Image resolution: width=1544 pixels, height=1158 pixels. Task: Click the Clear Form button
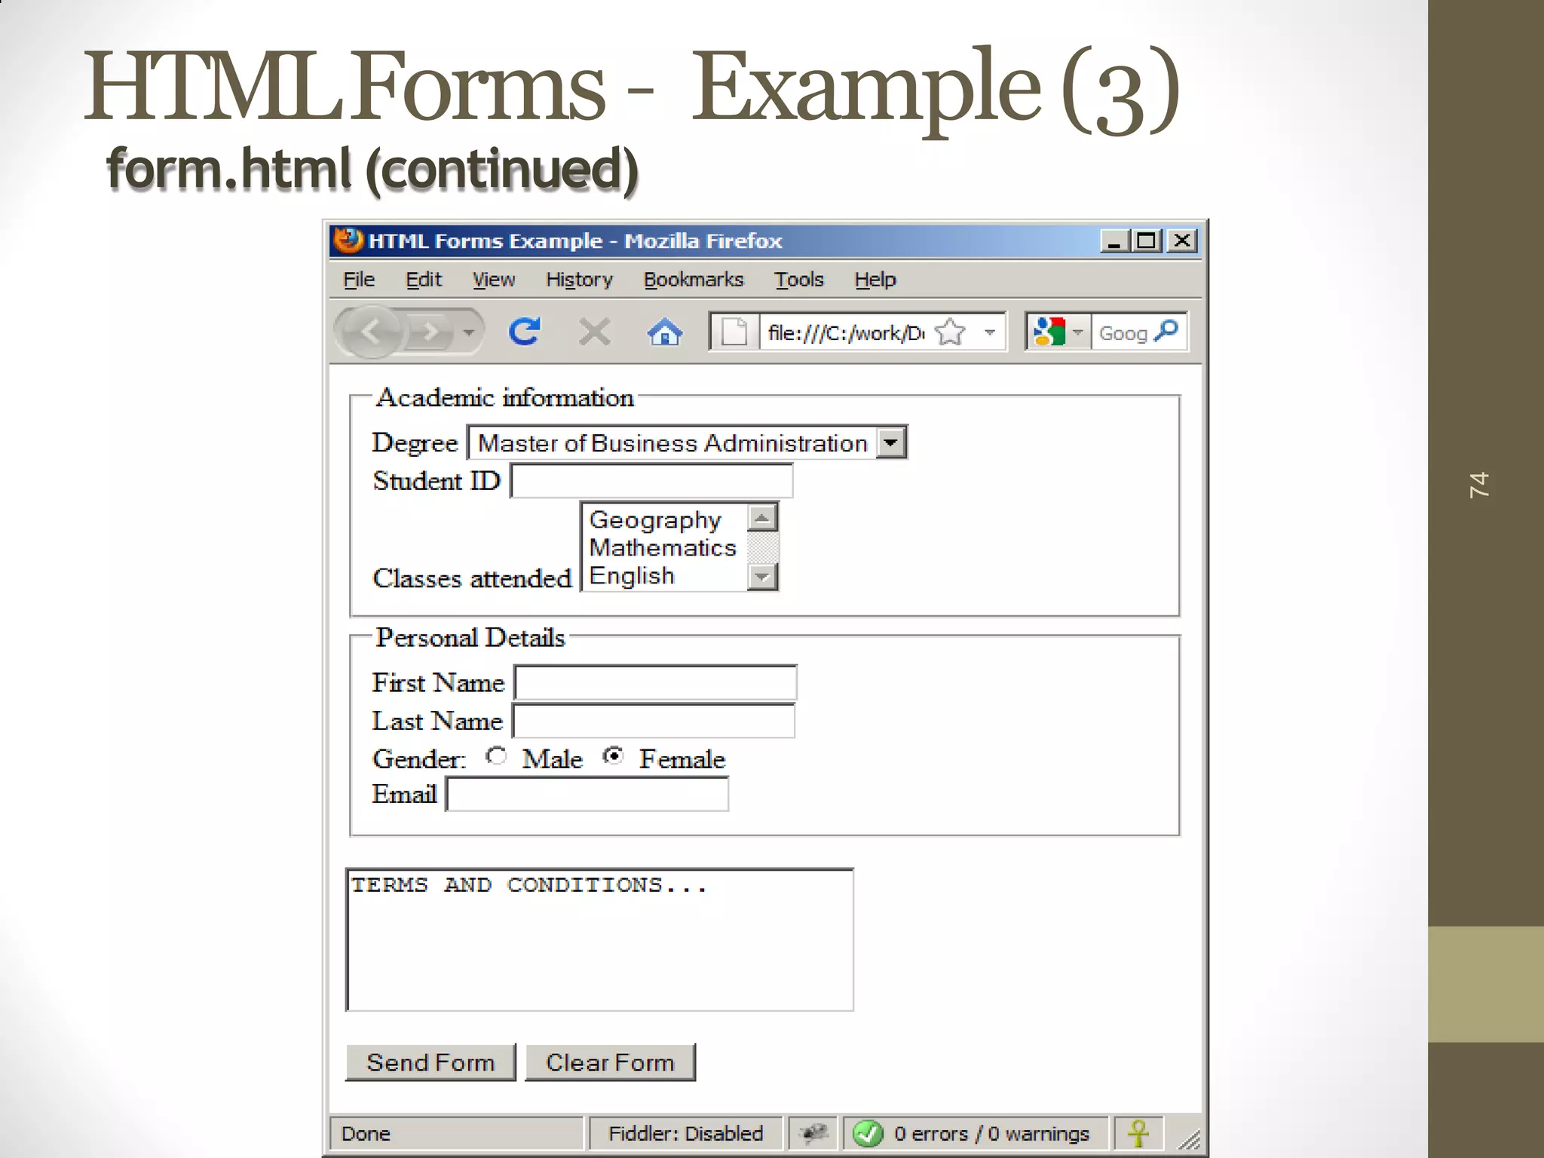click(x=610, y=1062)
